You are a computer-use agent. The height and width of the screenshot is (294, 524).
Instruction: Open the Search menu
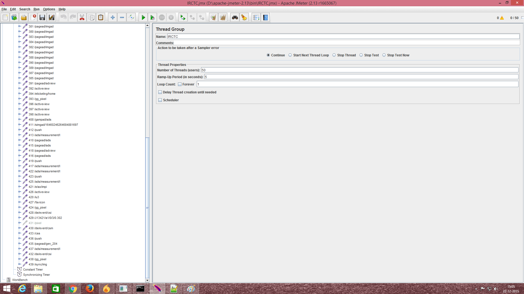tap(25, 9)
